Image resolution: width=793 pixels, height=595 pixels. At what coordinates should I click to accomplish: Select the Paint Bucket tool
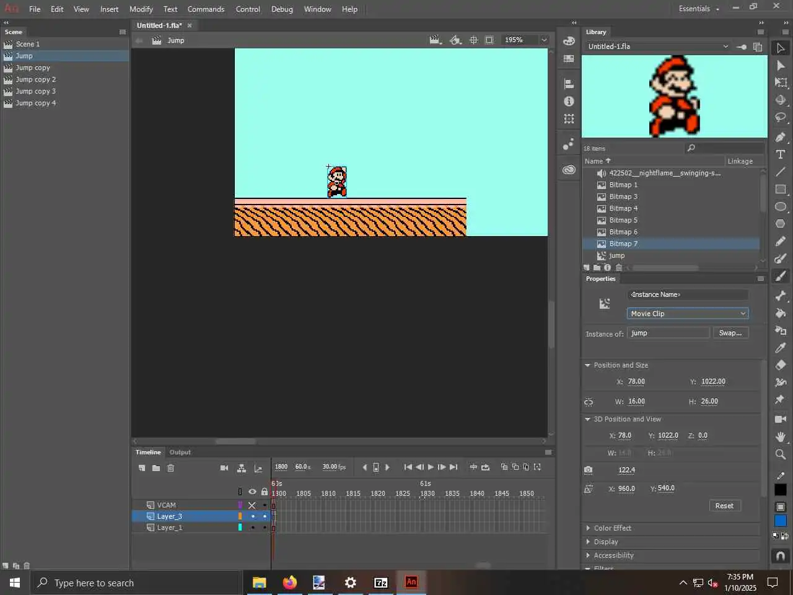[781, 313]
